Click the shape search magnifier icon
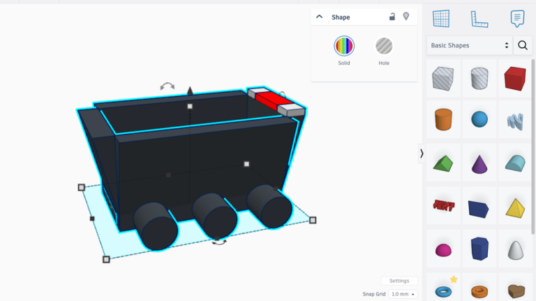The height and width of the screenshot is (301, 536). tap(522, 45)
